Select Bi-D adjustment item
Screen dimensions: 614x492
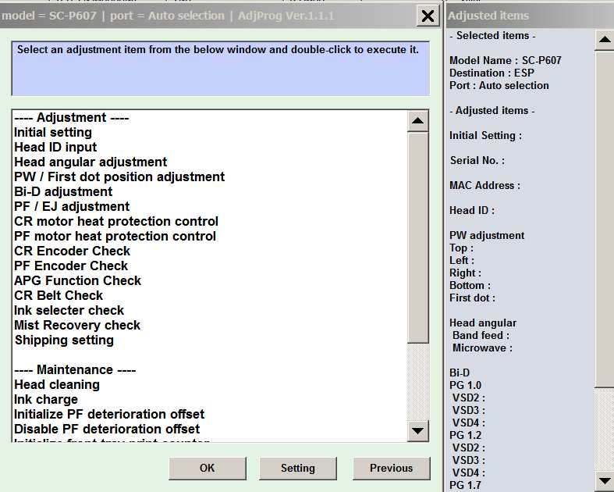coord(63,191)
